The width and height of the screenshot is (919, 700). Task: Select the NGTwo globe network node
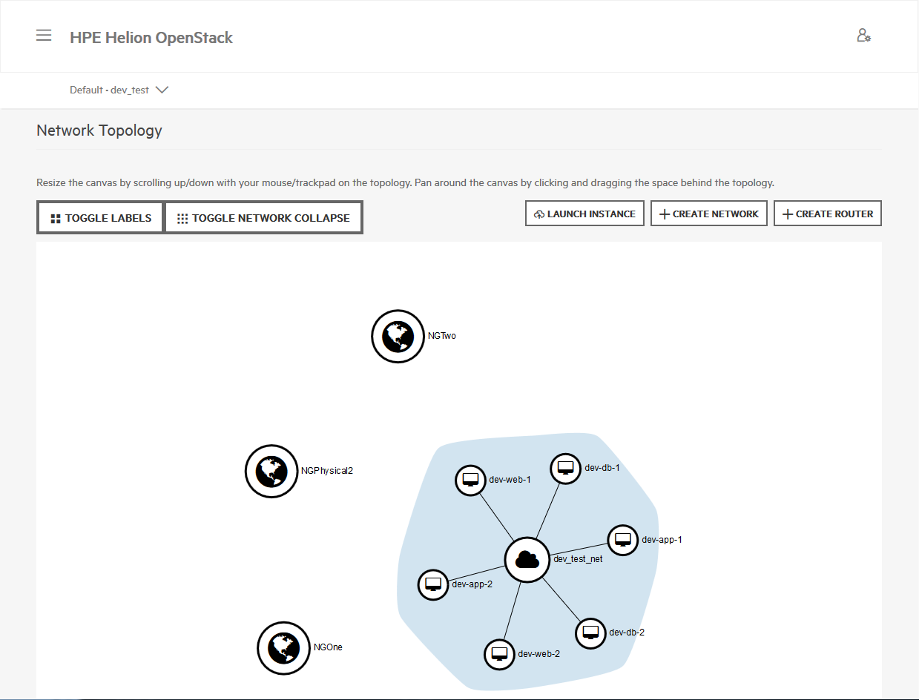pyautogui.click(x=398, y=337)
